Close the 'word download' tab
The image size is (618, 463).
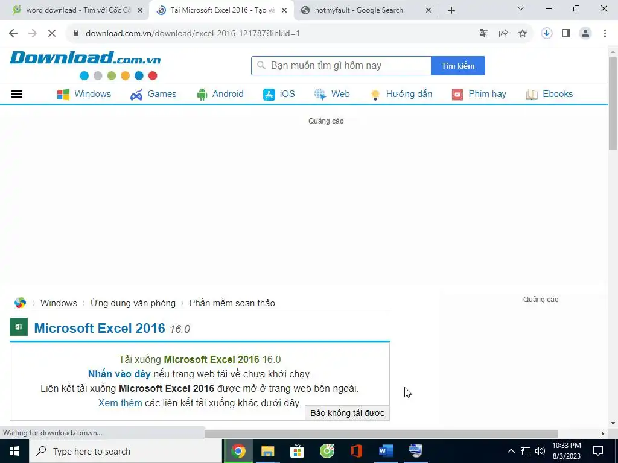pyautogui.click(x=140, y=11)
